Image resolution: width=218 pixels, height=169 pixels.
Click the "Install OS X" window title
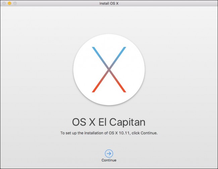point(109,3)
